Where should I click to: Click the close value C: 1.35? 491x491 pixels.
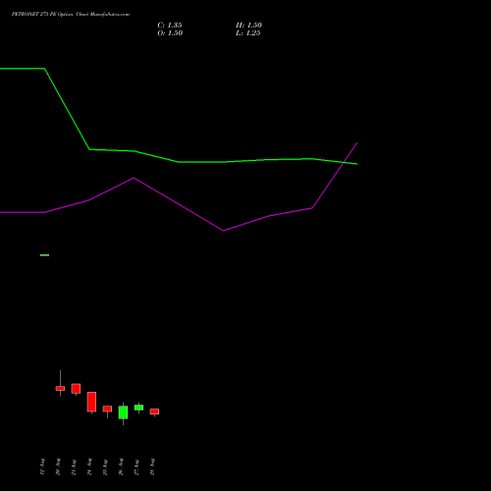point(170,26)
